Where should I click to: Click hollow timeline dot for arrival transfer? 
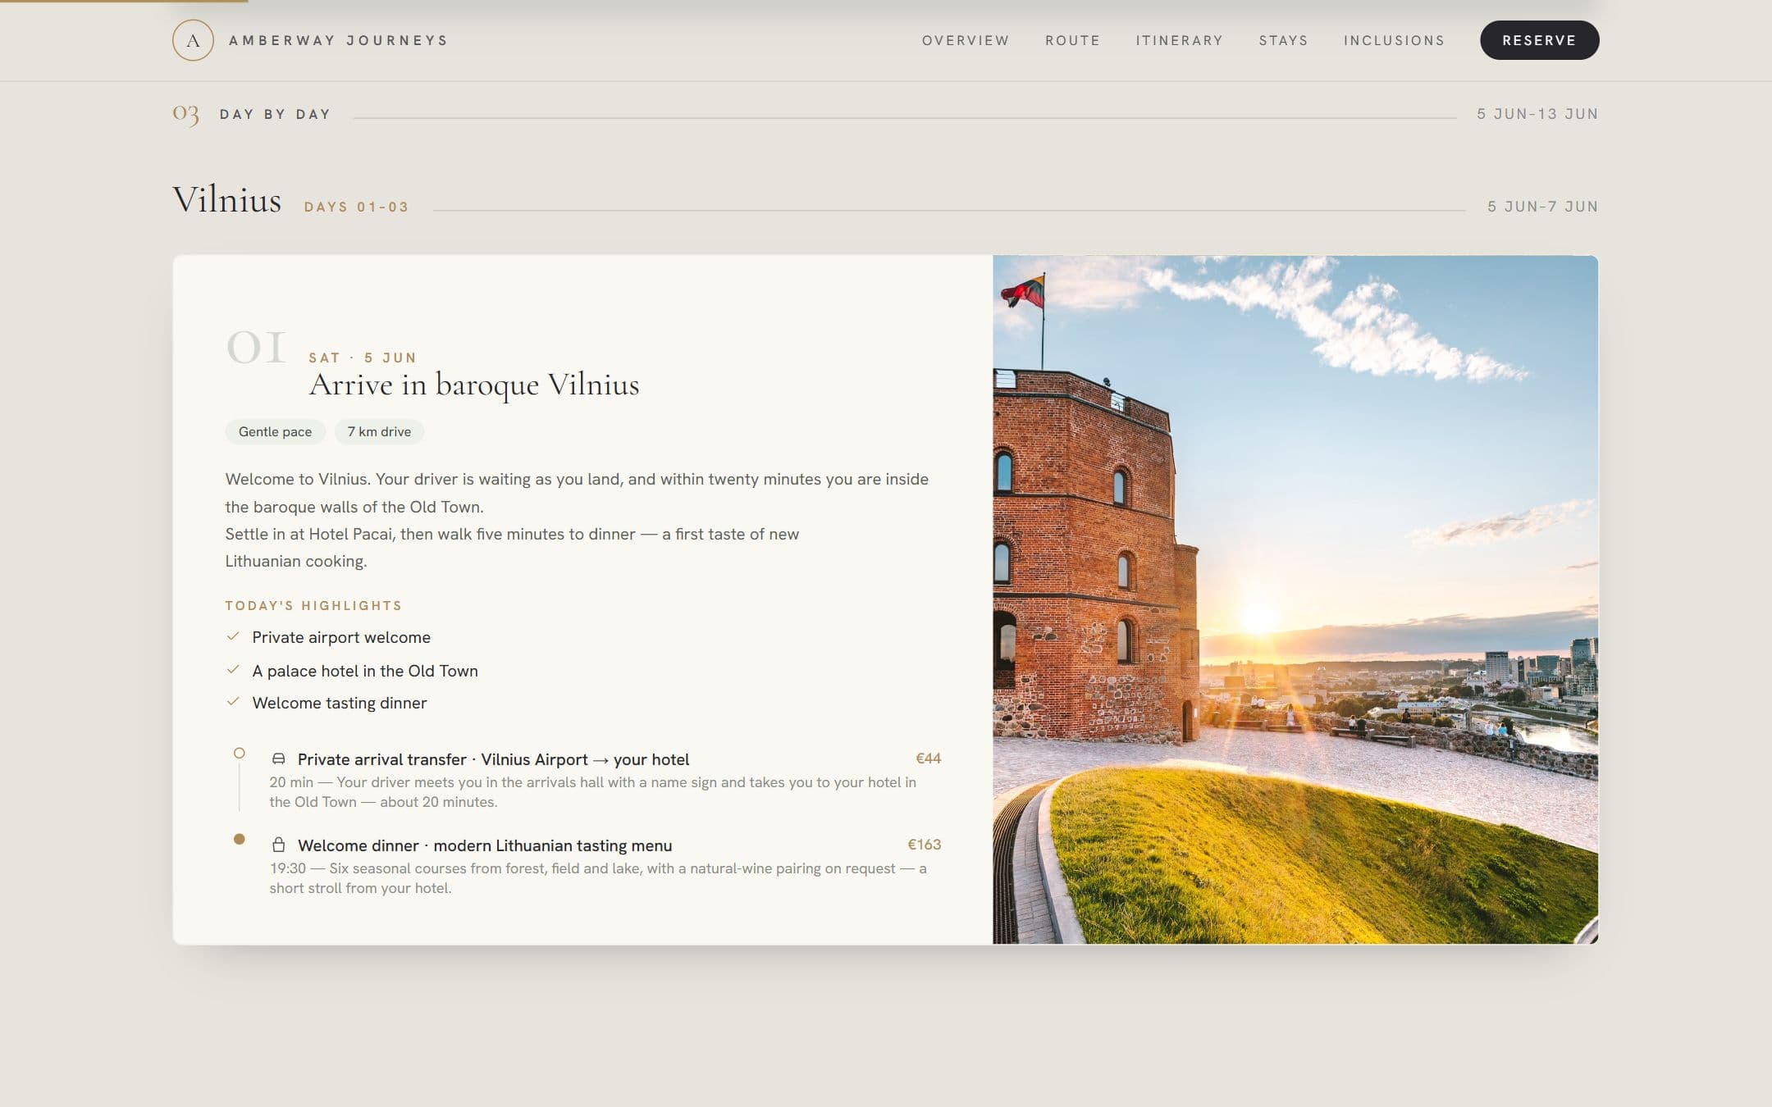(x=239, y=753)
